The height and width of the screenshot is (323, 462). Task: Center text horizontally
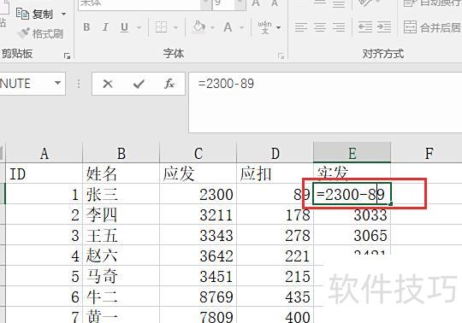(x=320, y=27)
